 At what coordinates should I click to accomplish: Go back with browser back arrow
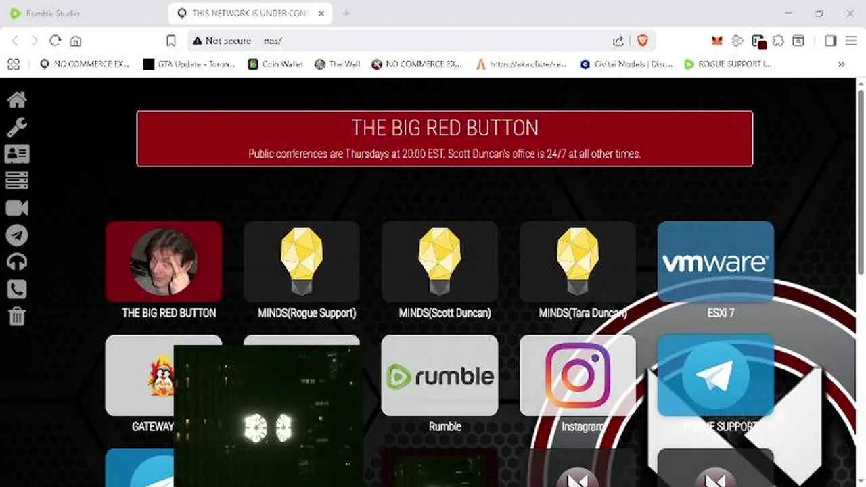click(x=14, y=41)
